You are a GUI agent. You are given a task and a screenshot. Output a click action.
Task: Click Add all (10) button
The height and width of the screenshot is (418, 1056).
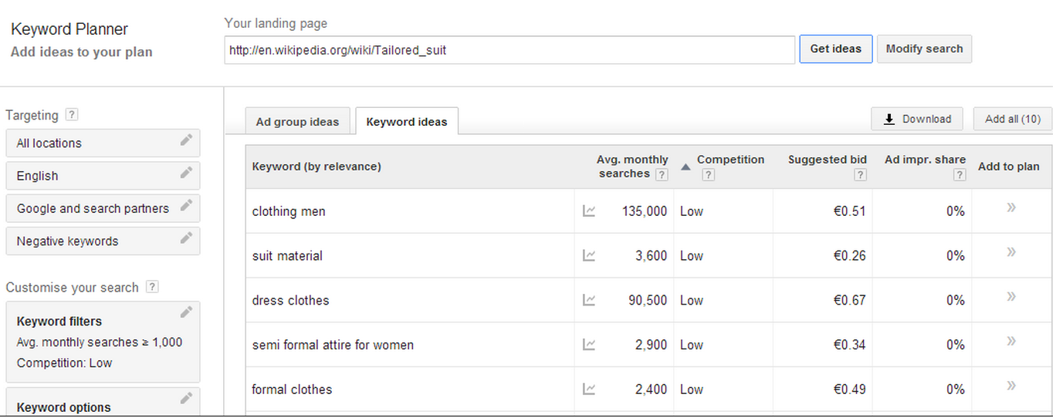(x=1013, y=119)
